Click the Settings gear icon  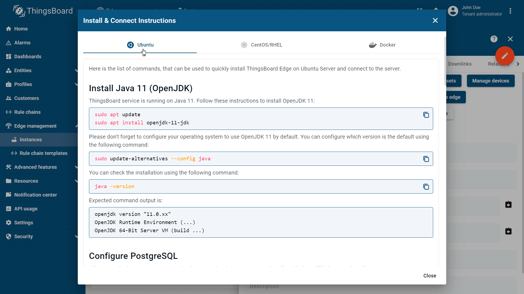click(8, 223)
